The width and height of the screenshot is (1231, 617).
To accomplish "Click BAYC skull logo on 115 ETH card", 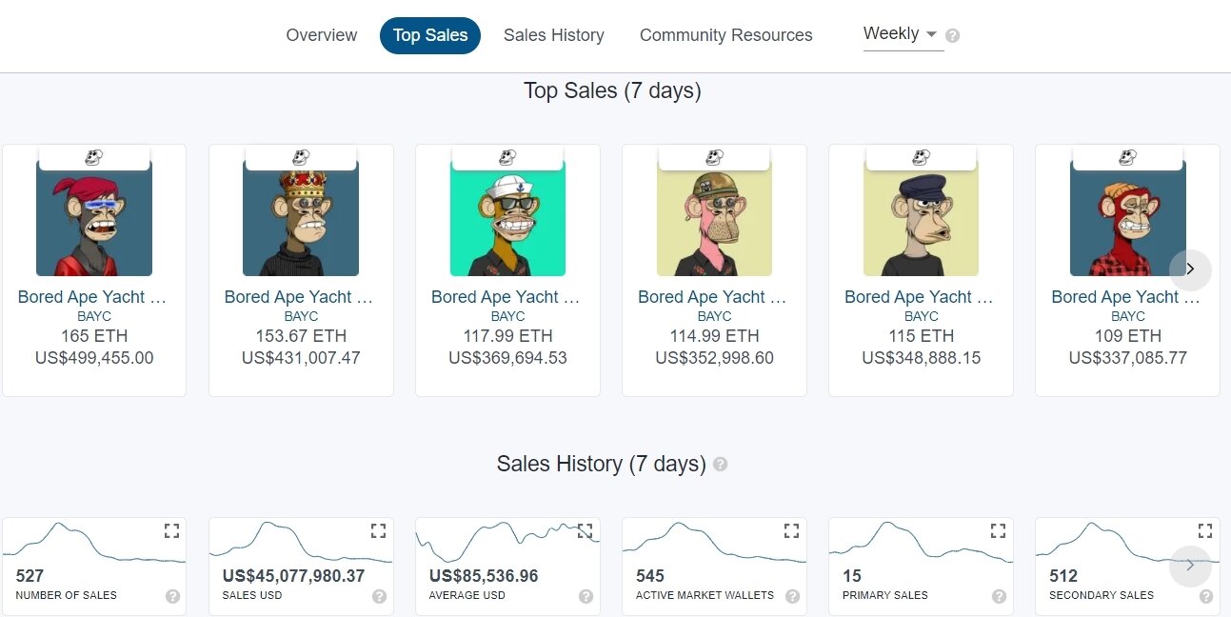I will coord(921,157).
